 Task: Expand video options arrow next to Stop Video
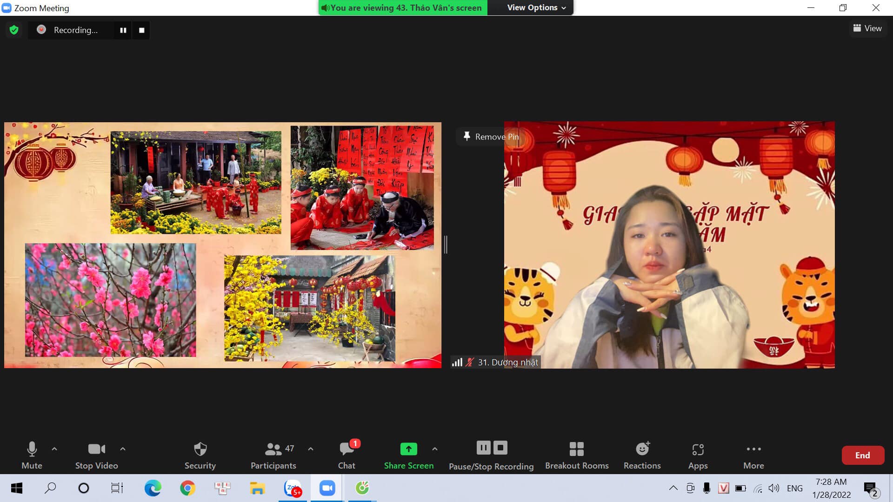[123, 449]
